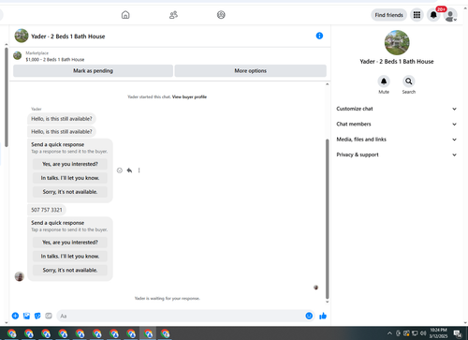Image resolution: width=468 pixels, height=340 pixels.
Task: Click the blue conversation information icon
Action: click(x=319, y=36)
